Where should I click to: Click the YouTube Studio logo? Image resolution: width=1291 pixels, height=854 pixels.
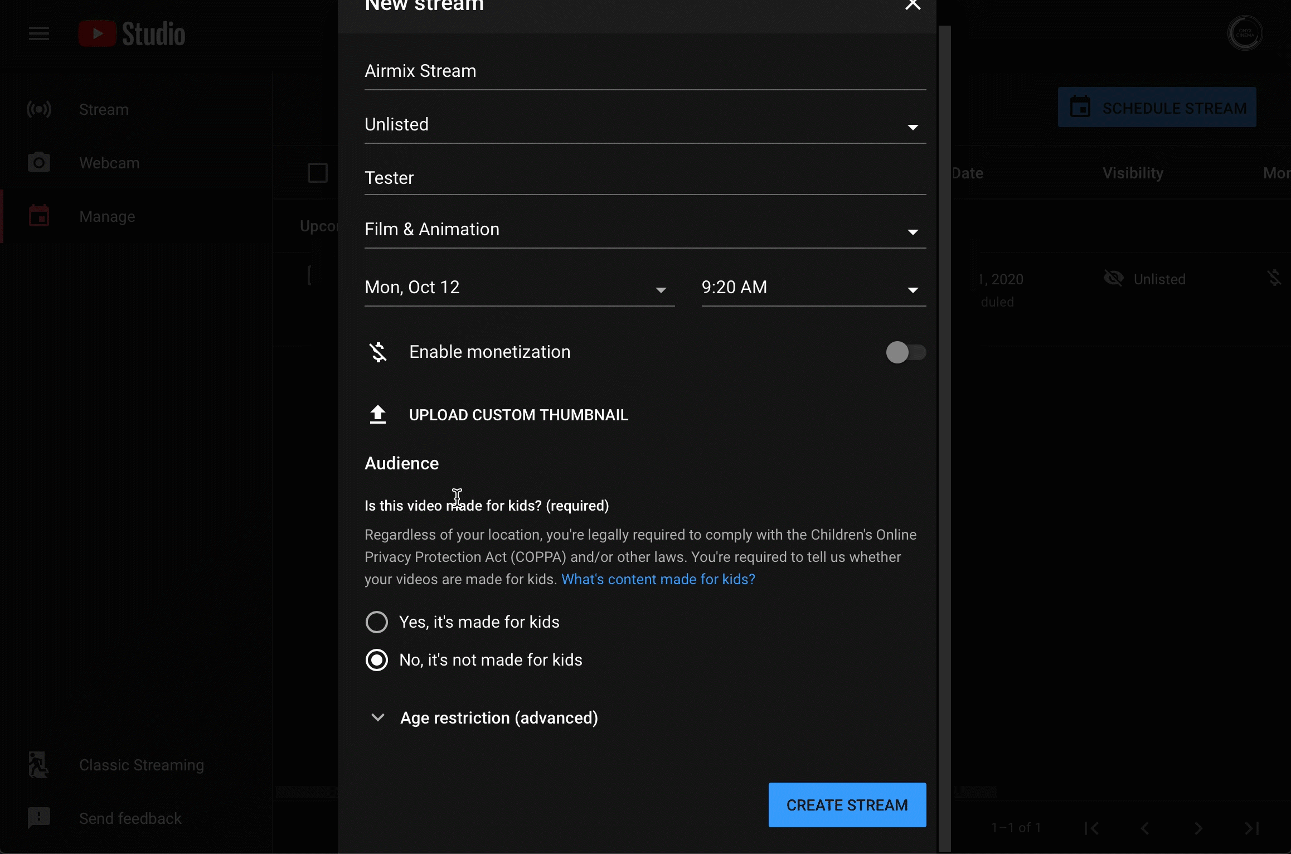(x=132, y=33)
